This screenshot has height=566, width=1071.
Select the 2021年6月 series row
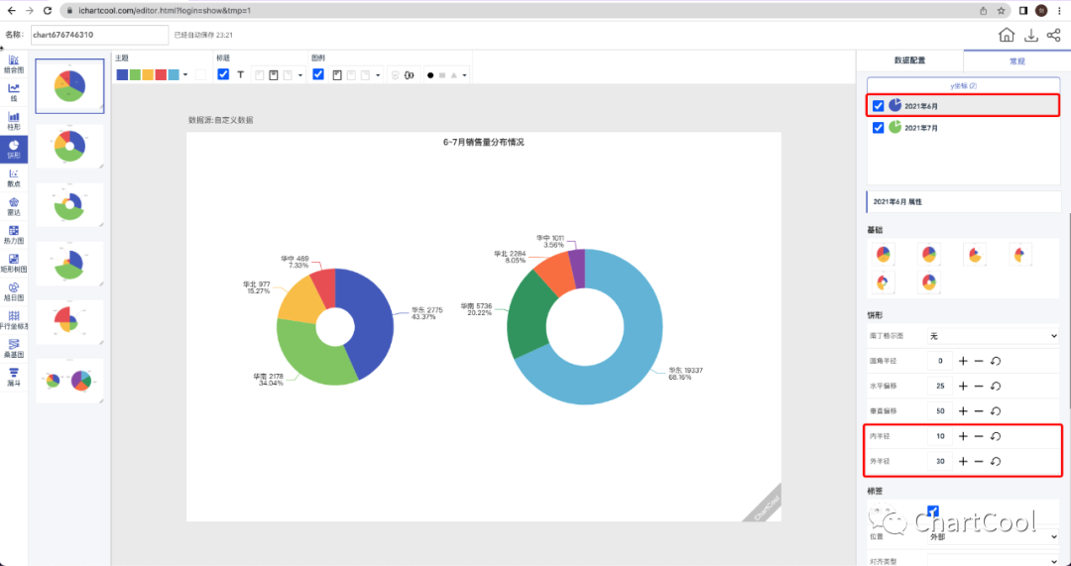click(963, 106)
